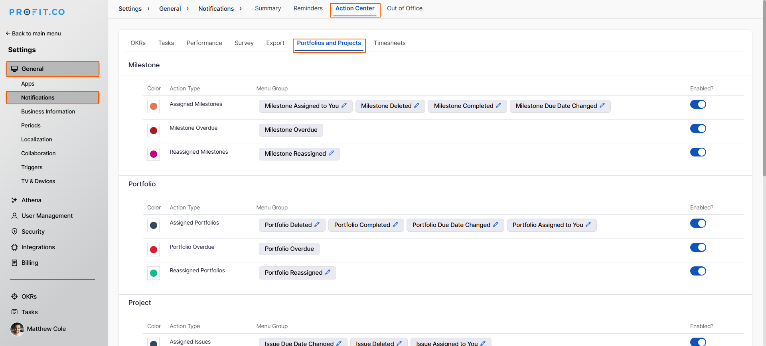
Task: Go back to main menu
Action: tap(33, 33)
